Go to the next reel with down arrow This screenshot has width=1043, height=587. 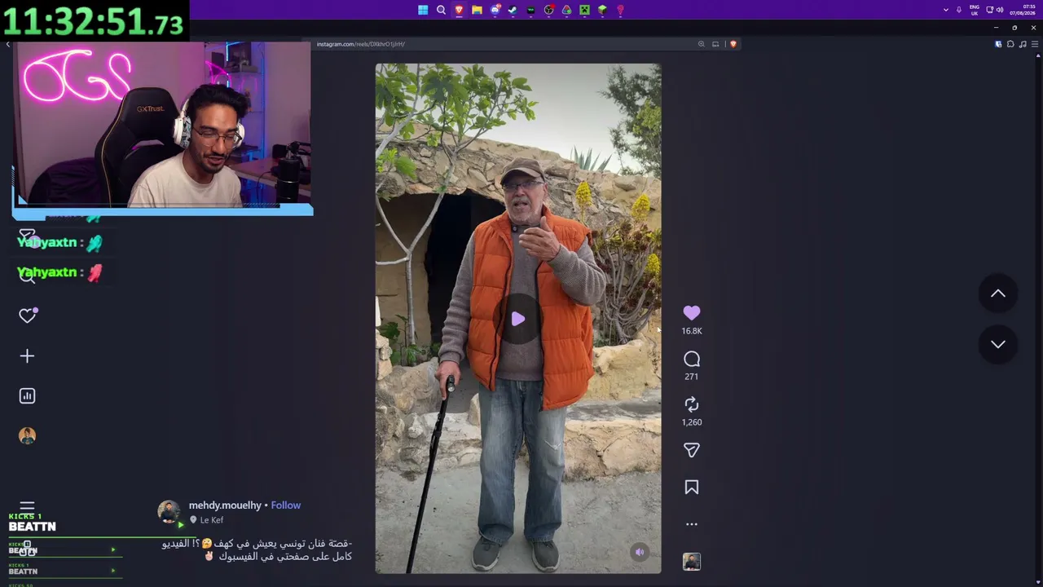(998, 344)
